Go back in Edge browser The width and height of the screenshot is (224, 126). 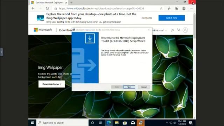pyautogui.click(x=33, y=8)
